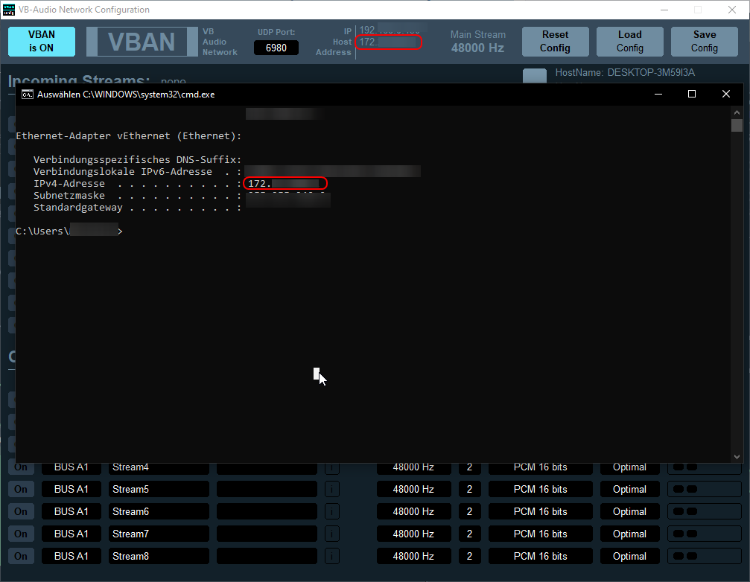Click Ethernet-Adapter vEthernet line in cmd

coord(129,136)
